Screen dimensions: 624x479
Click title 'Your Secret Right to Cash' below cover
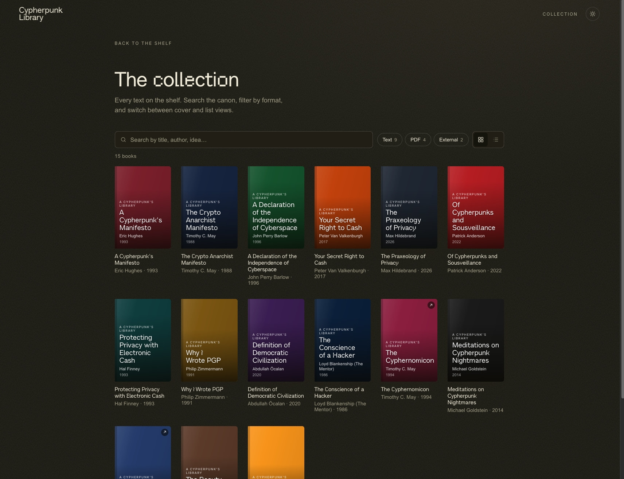pyautogui.click(x=339, y=260)
